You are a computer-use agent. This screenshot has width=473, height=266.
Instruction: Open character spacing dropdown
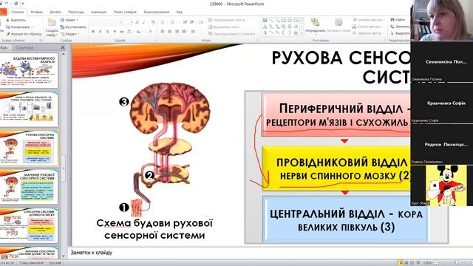click(130, 32)
